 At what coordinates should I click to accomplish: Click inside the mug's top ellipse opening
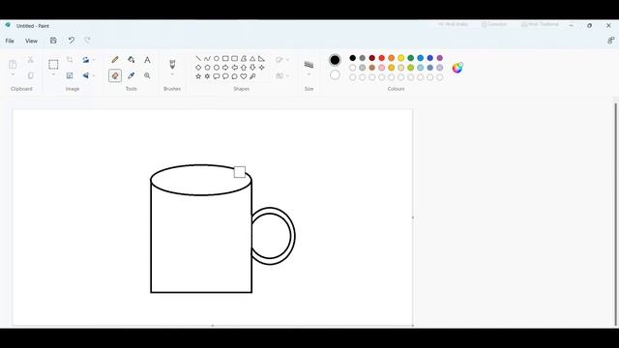(x=200, y=180)
